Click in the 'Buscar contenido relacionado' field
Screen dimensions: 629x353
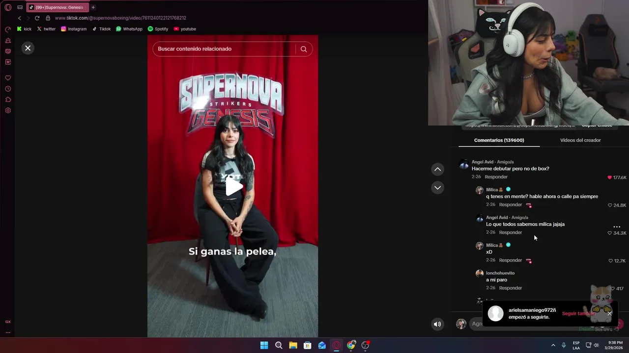(x=224, y=49)
